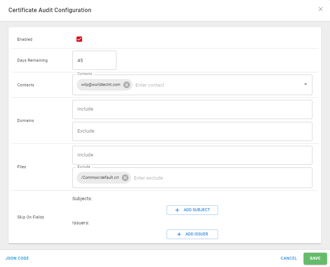
Task: Click the Domains Include field
Action: click(x=192, y=109)
